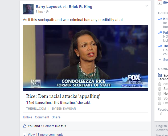Open Brick R. King's profile link

click(80, 7)
